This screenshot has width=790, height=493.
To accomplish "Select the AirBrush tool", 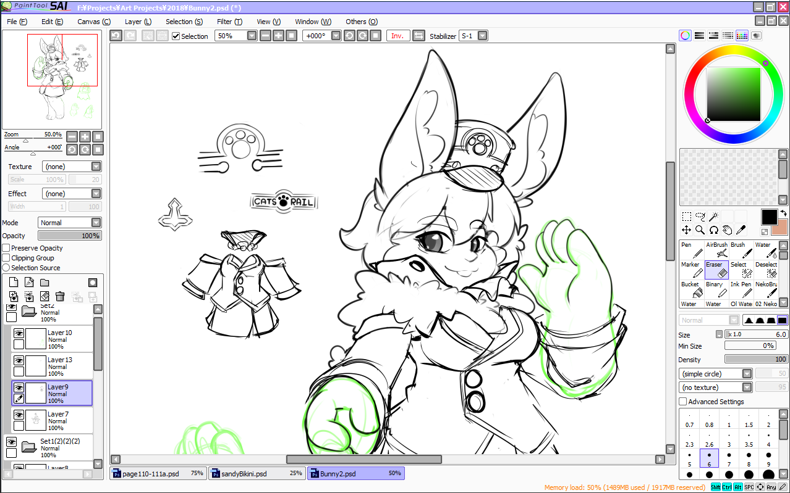I will pos(716,250).
